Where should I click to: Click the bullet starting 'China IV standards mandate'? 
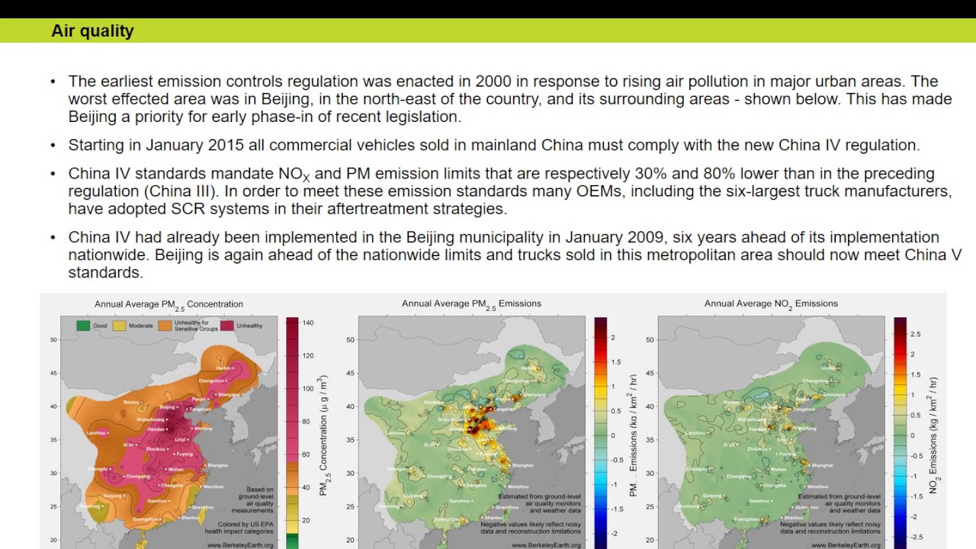509,191
